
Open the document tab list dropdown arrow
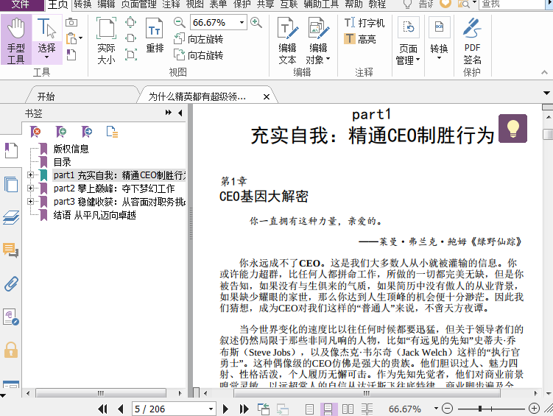(546, 94)
